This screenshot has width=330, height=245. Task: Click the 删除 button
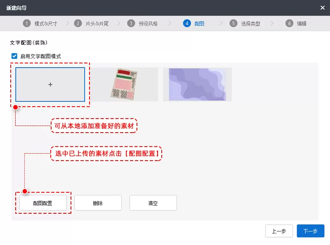98,203
